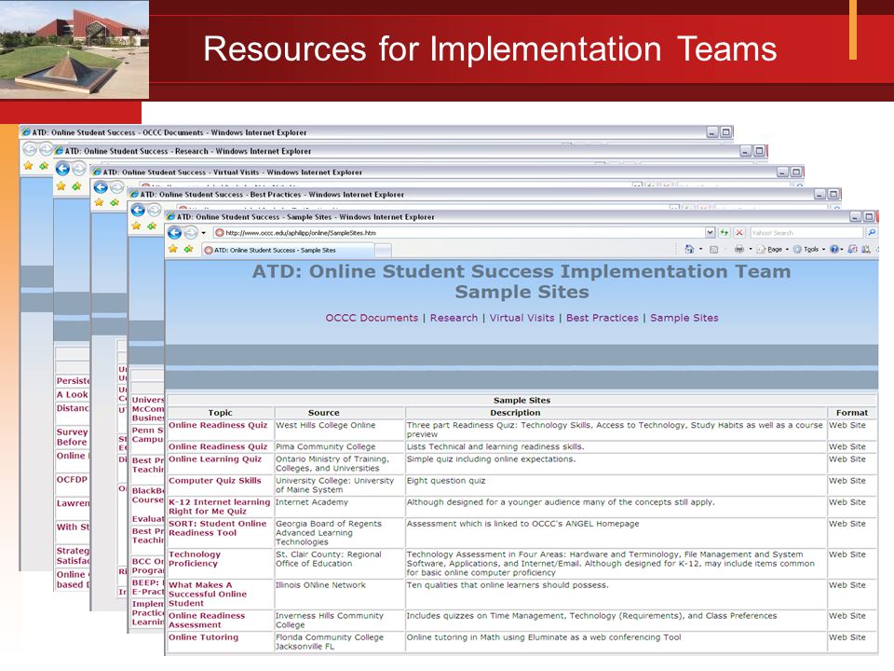Go back in the Virtual Visits window
Image resolution: width=894 pixels, height=671 pixels.
(101, 187)
